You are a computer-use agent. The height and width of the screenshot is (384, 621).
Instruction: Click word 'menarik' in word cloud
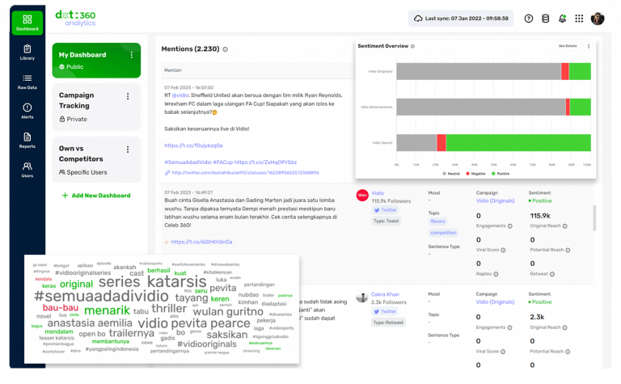coord(107,310)
